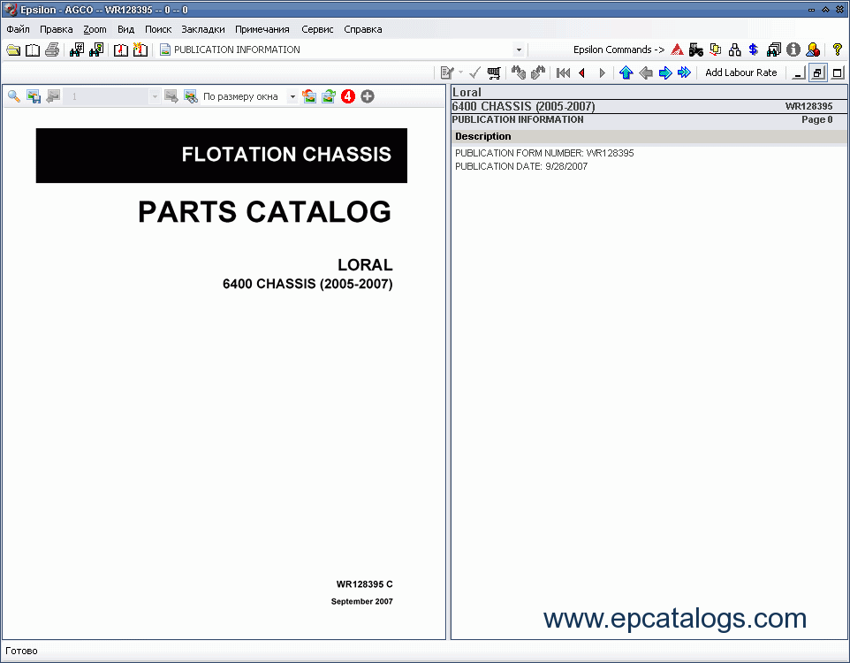Viewport: 850px width, 663px height.
Task: Open help with the yellow question mark
Action: pyautogui.click(x=838, y=50)
